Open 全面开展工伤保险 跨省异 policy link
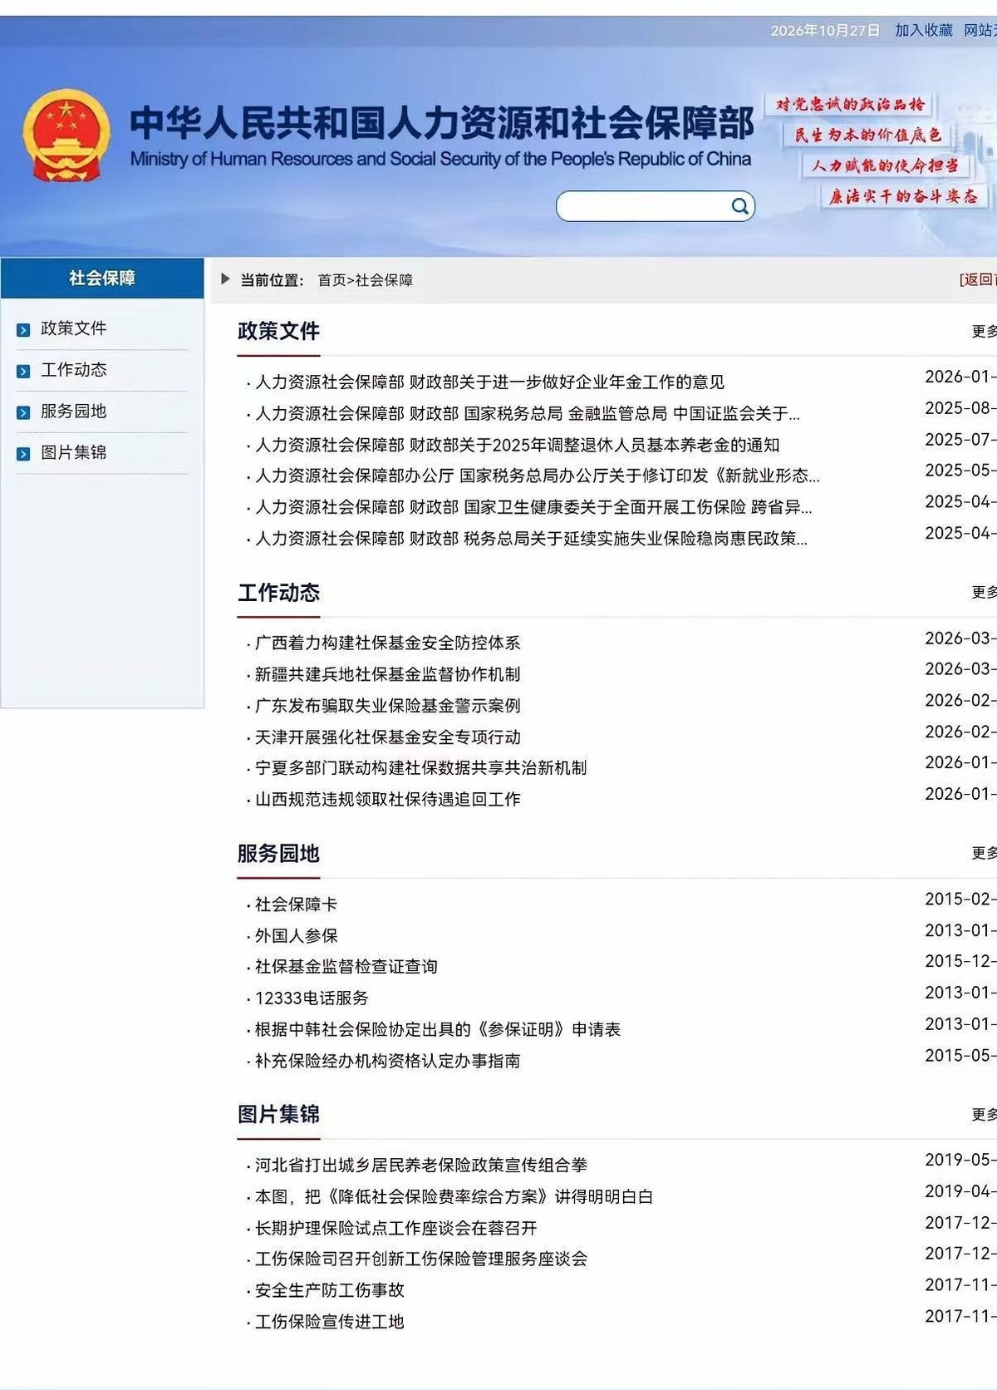Image resolution: width=997 pixels, height=1390 pixels. tap(533, 507)
